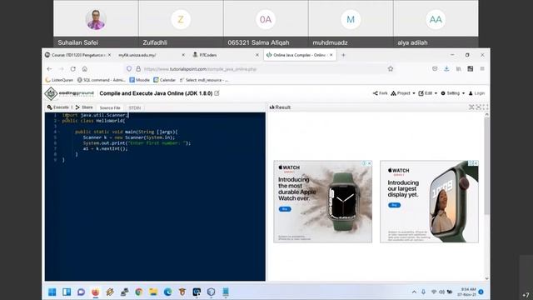Bookmark this page with the star
This screenshot has height=300, width=533.
pos(391,68)
